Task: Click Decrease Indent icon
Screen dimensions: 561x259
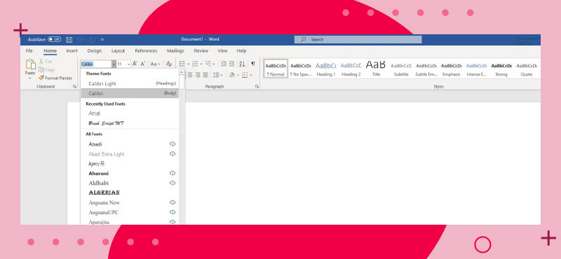Action: coord(224,64)
